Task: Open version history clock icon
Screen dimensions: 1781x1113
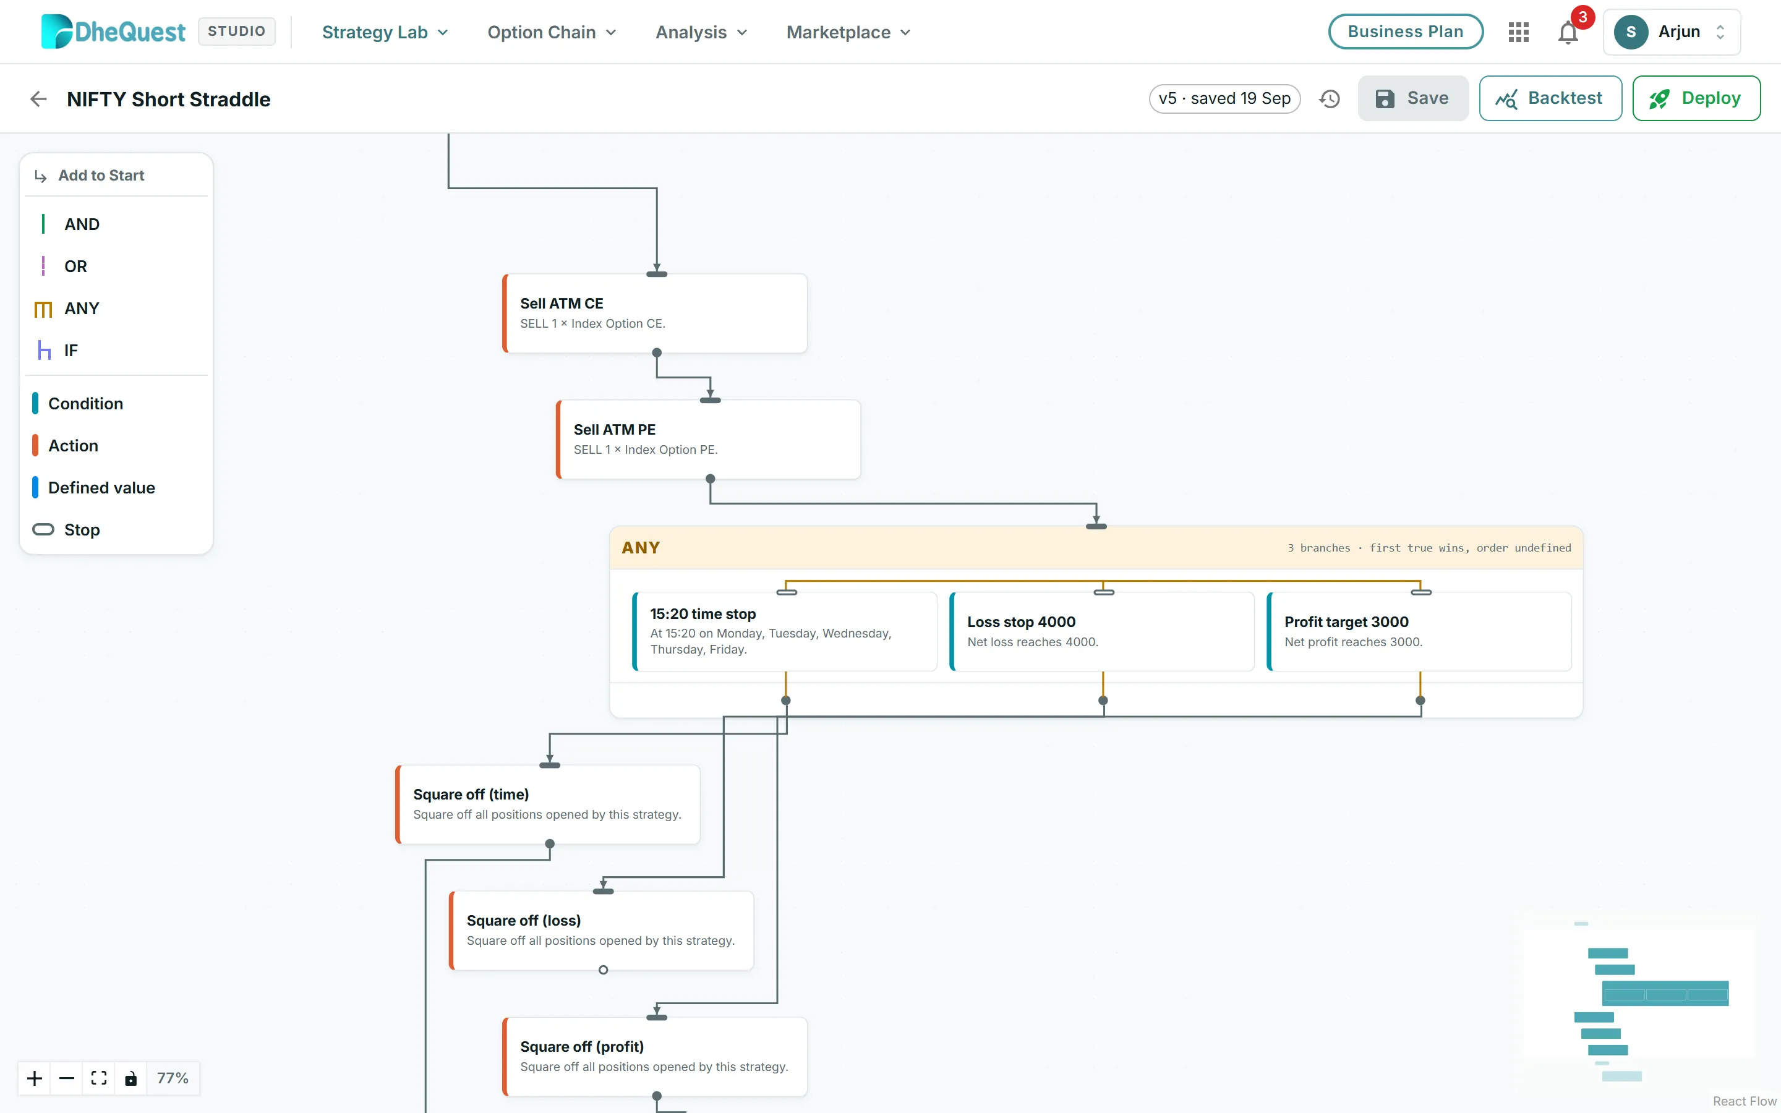Action: point(1329,99)
